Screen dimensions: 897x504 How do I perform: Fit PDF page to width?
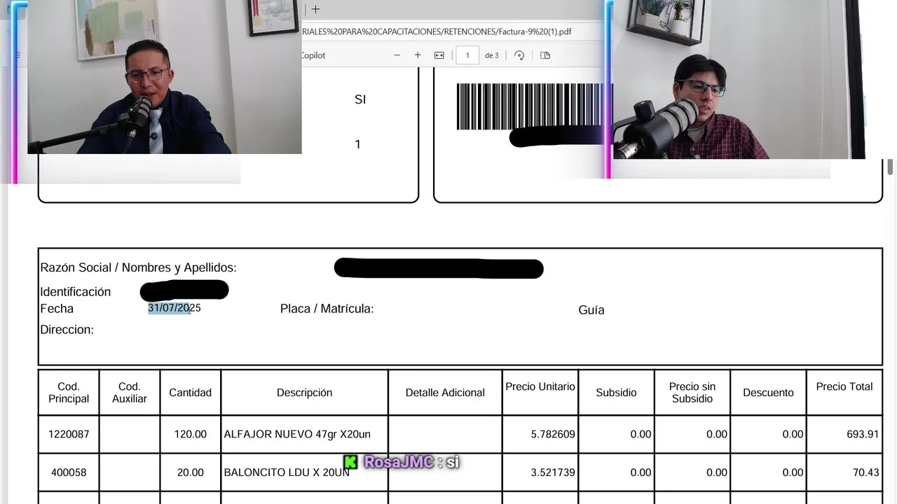439,55
